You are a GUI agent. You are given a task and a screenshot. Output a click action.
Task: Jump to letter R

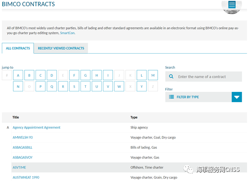[63, 87]
